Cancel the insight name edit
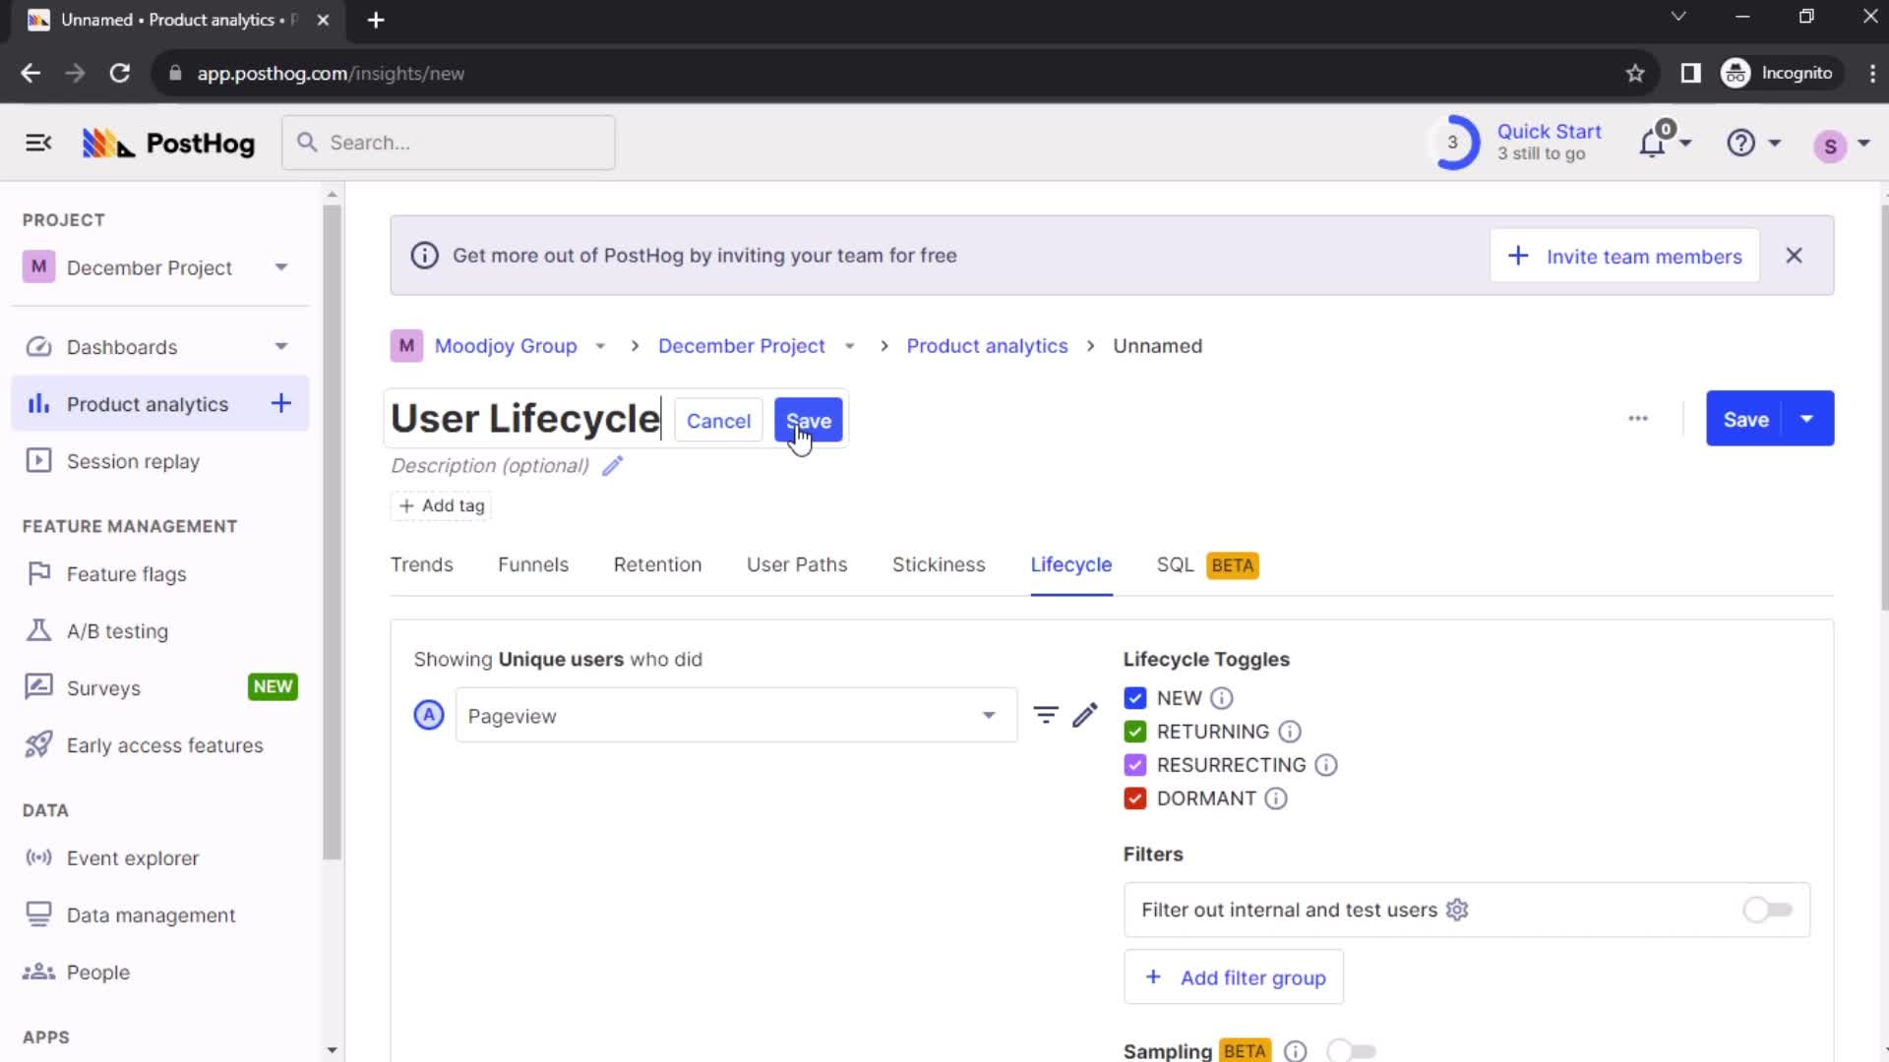This screenshot has height=1062, width=1889. pyautogui.click(x=718, y=421)
